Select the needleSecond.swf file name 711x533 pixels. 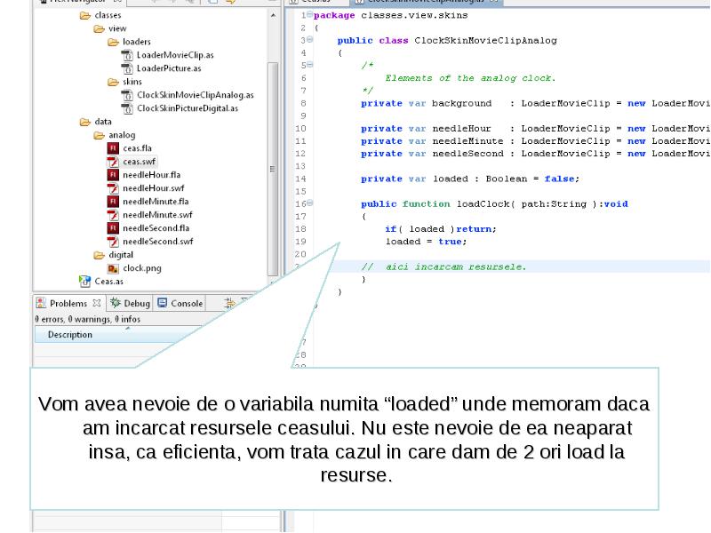coord(158,242)
